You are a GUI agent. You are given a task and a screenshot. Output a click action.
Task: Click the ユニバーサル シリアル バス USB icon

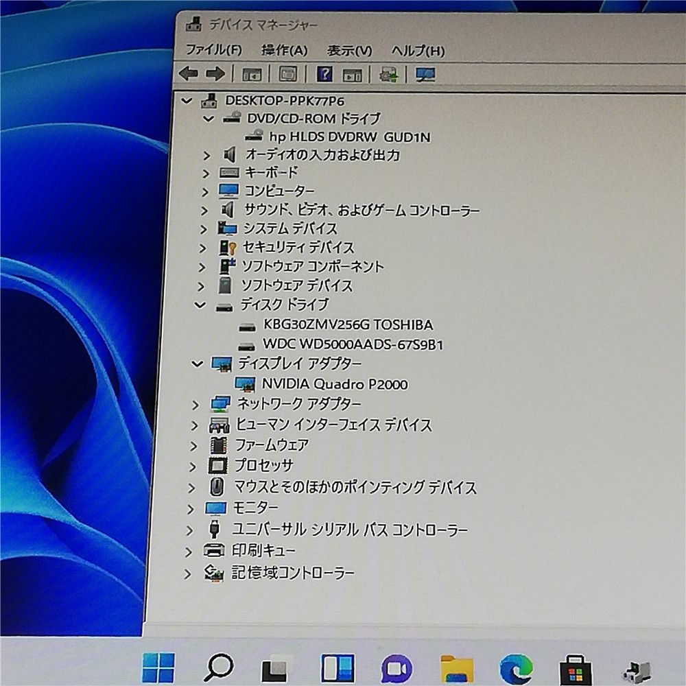tap(214, 529)
